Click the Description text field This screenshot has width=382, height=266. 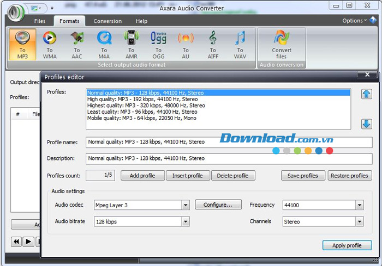[229, 159]
